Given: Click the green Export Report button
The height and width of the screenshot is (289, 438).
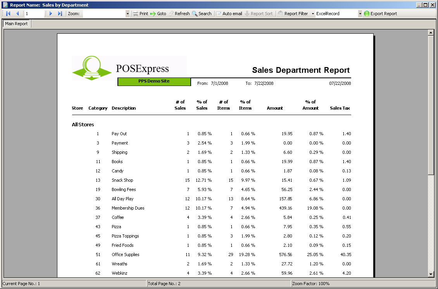Looking at the screenshot, I should point(381,14).
